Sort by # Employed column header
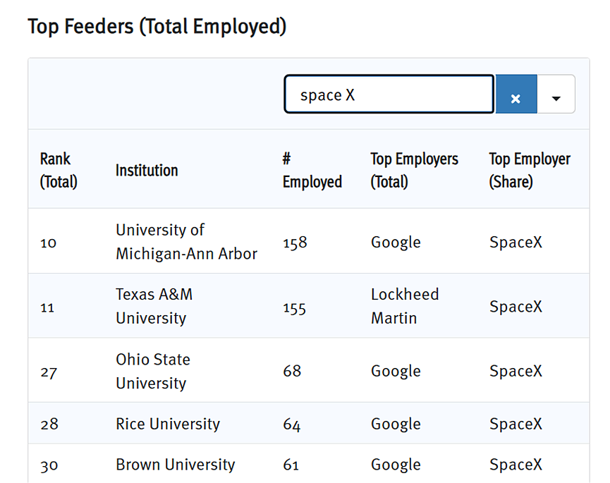This screenshot has width=610, height=483. tap(312, 171)
